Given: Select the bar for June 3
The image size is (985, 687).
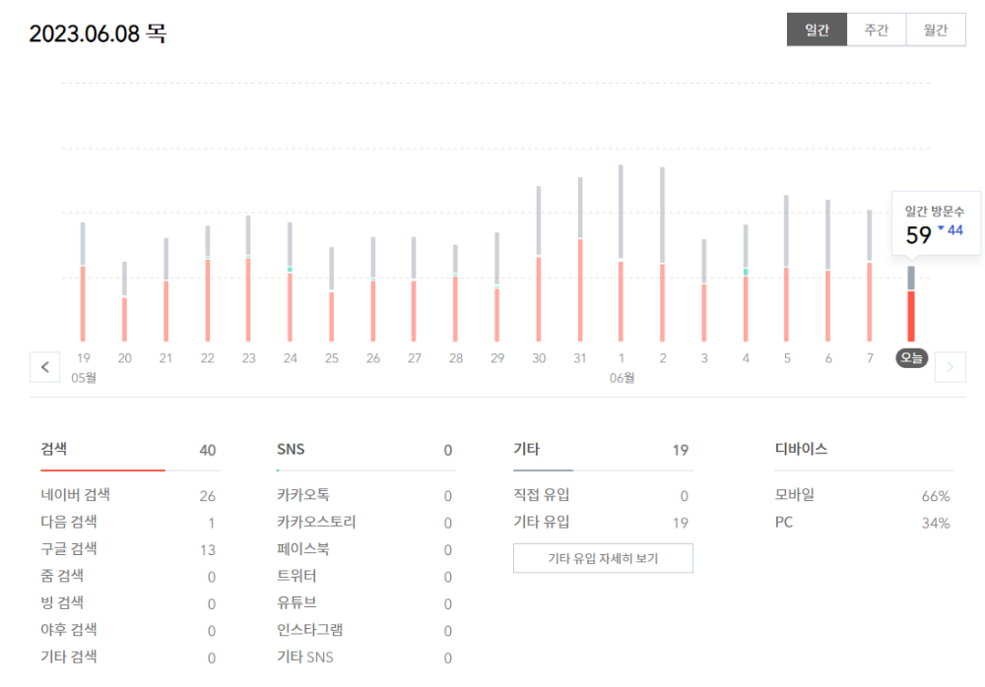Looking at the screenshot, I should [704, 290].
